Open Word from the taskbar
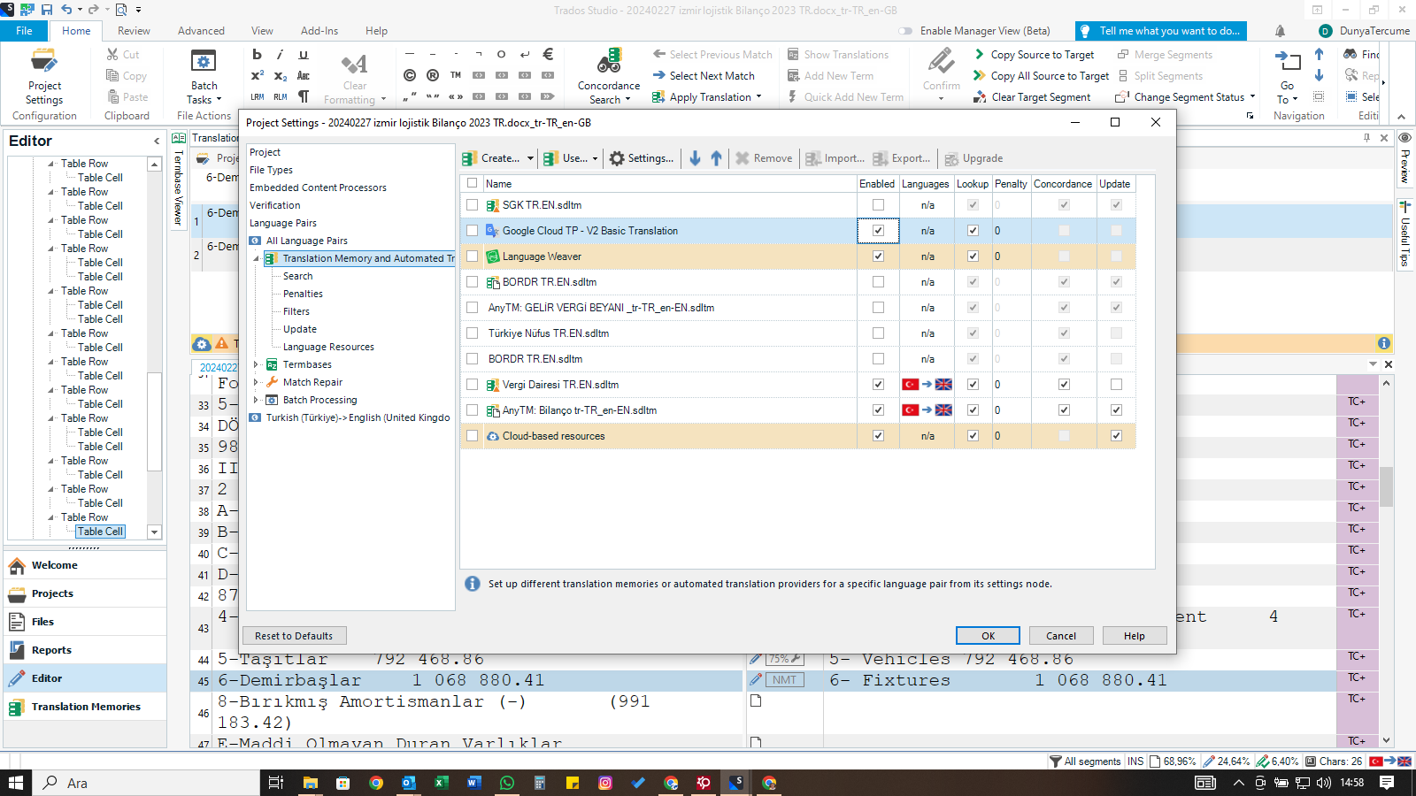 click(x=473, y=783)
